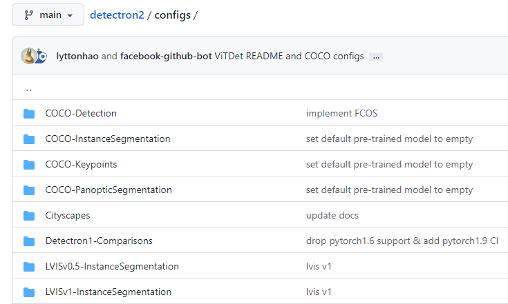Screen dimensions: 508x304
Task: Open ViTDet README and COCO configs commit
Action: [289, 57]
